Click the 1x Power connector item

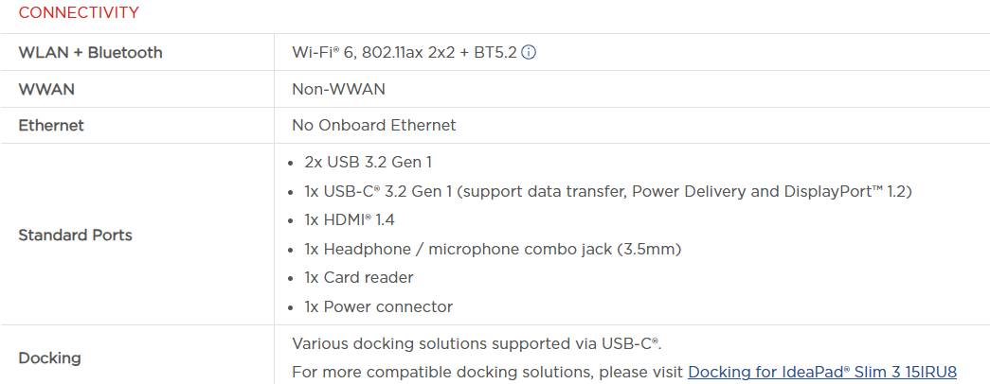378,306
